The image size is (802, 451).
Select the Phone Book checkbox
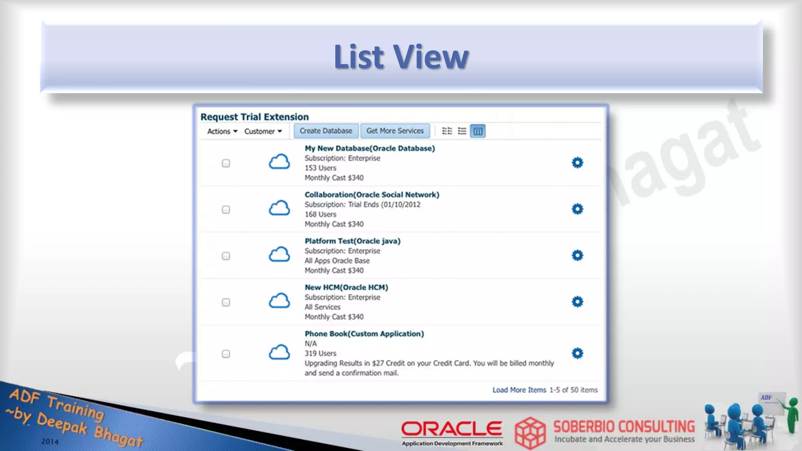[x=226, y=354]
